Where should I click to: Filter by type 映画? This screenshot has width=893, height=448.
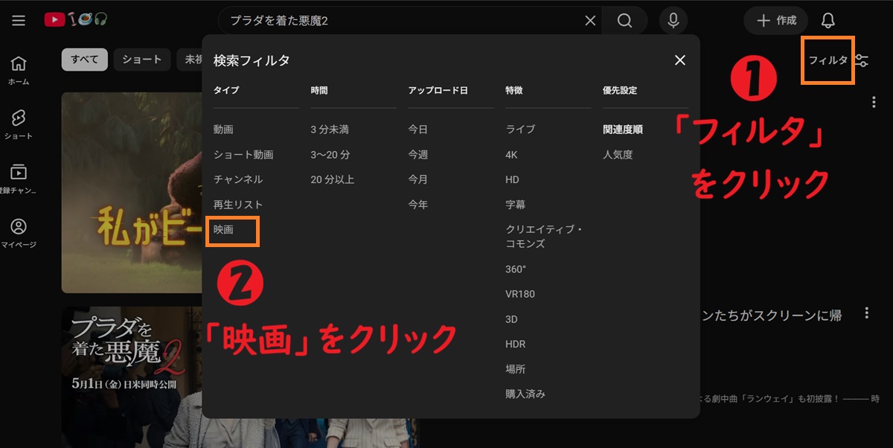point(223,230)
